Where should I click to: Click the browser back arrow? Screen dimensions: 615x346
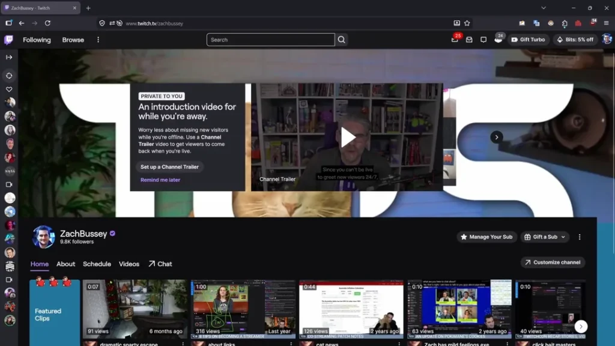click(22, 23)
